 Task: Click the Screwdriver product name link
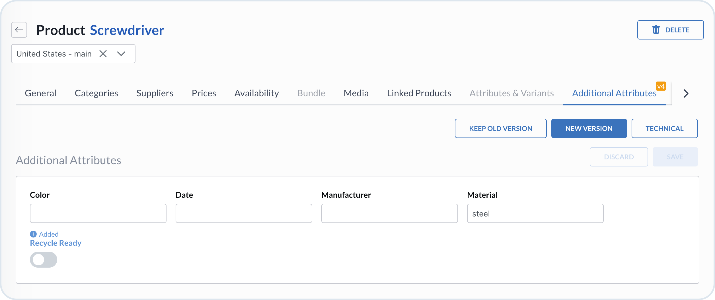127,30
